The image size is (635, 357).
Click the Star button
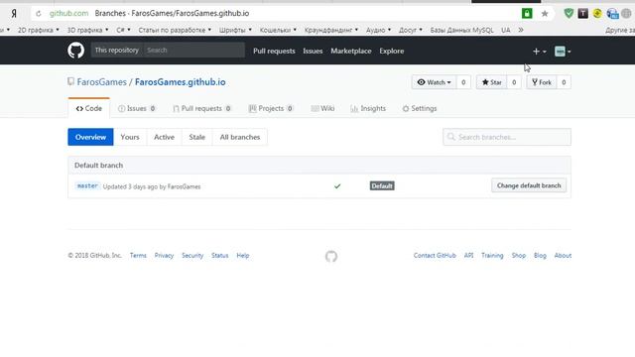point(491,82)
